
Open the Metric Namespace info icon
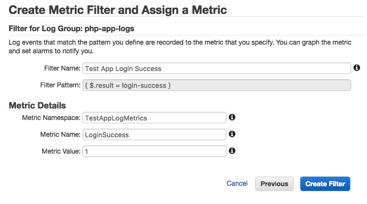[x=232, y=117]
